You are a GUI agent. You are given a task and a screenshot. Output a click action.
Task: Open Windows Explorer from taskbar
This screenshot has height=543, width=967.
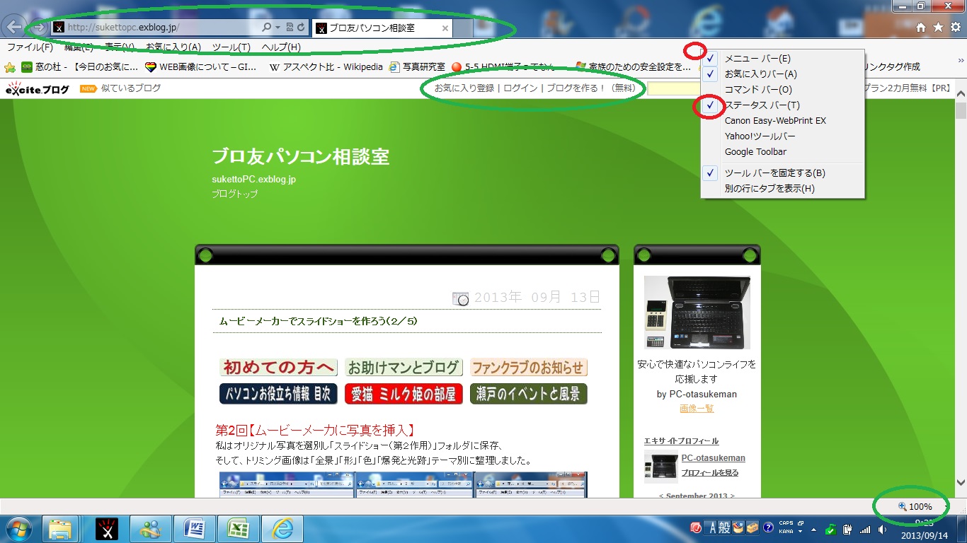click(62, 529)
